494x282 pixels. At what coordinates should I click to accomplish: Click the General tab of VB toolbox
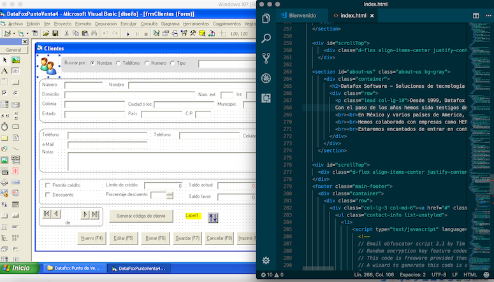click(x=13, y=50)
